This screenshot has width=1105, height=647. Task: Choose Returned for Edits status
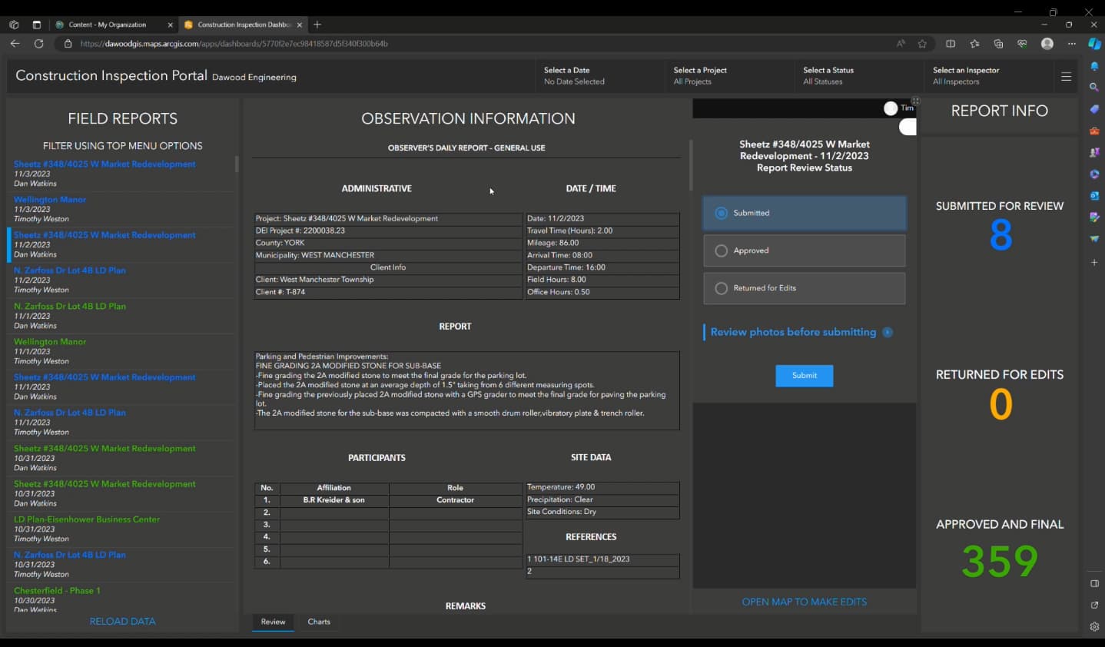tap(721, 288)
